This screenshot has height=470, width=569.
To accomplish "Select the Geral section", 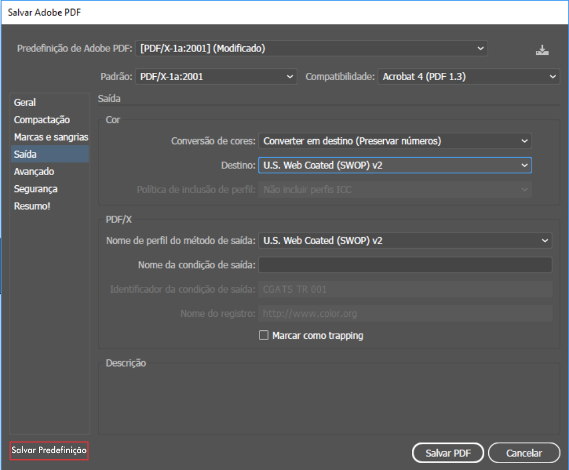I will point(25,102).
